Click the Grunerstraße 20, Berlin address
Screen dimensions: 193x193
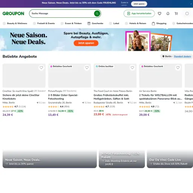pyautogui.click(x=60, y=103)
